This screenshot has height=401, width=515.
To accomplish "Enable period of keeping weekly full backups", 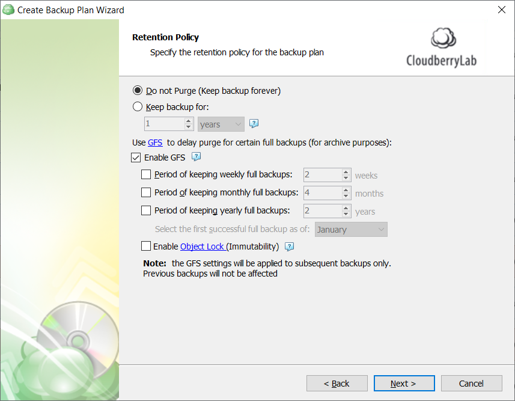I will (146, 174).
